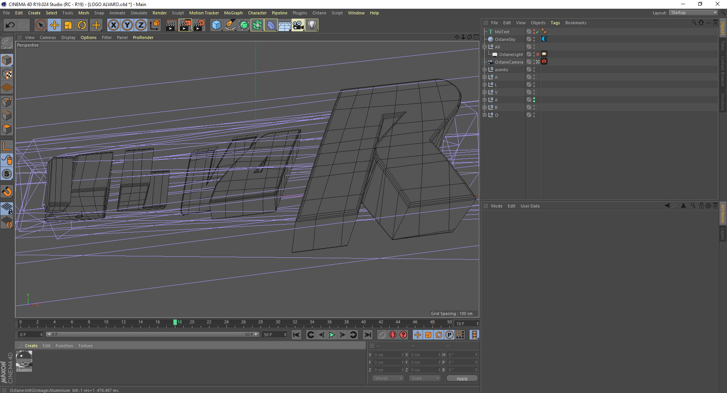Toggle Position key recording
This screenshot has height=393, width=727.
[x=418, y=335]
